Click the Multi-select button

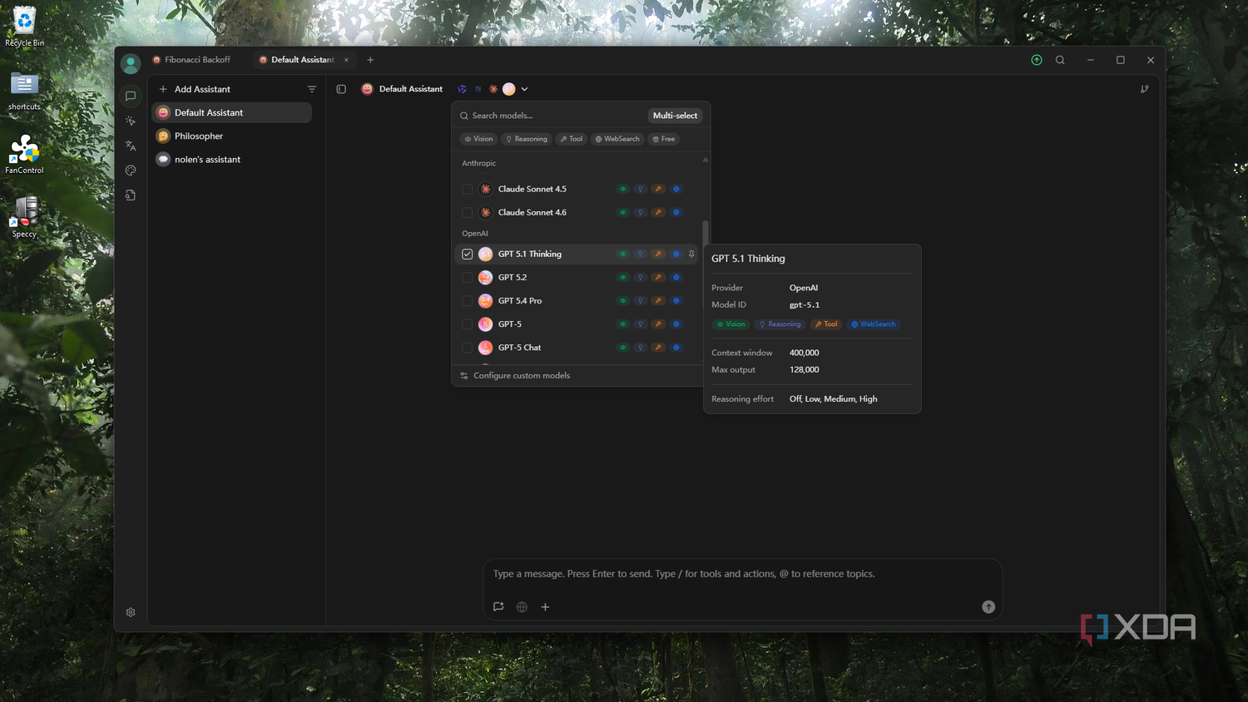point(675,116)
